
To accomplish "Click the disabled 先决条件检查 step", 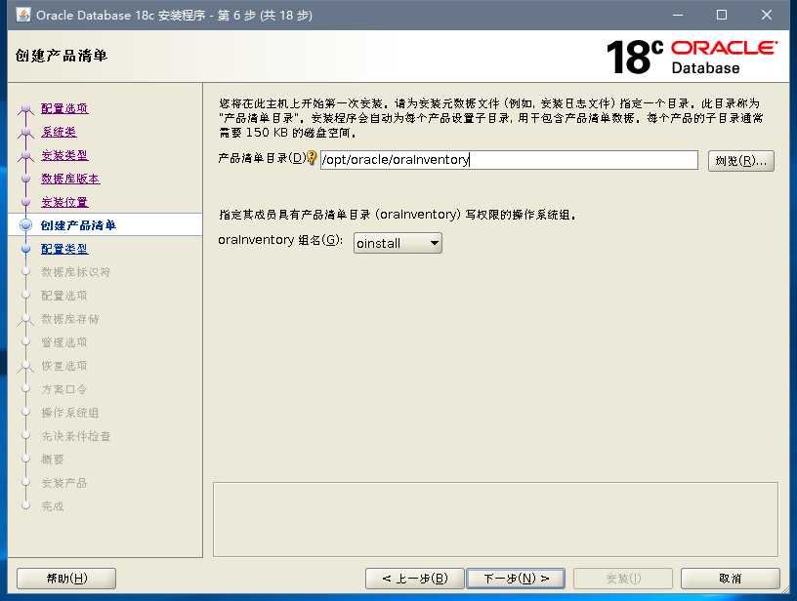I will [x=76, y=436].
